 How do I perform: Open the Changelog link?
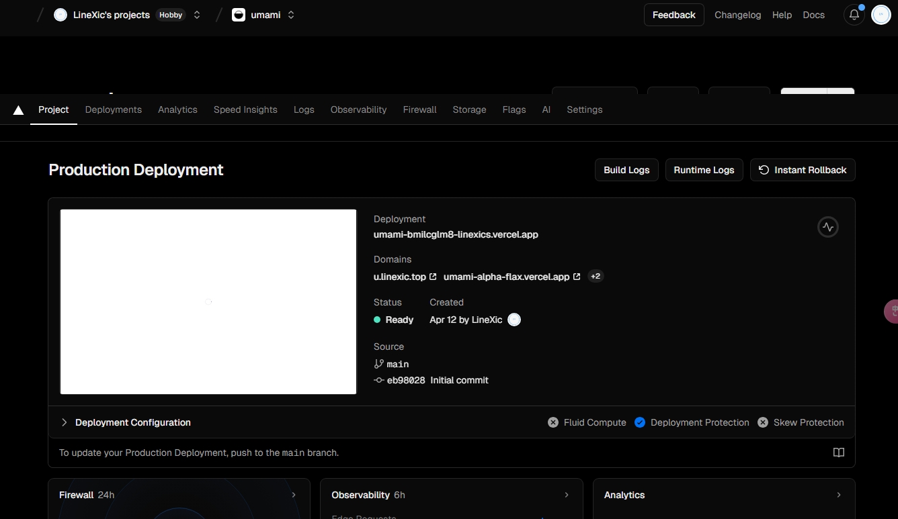click(738, 15)
